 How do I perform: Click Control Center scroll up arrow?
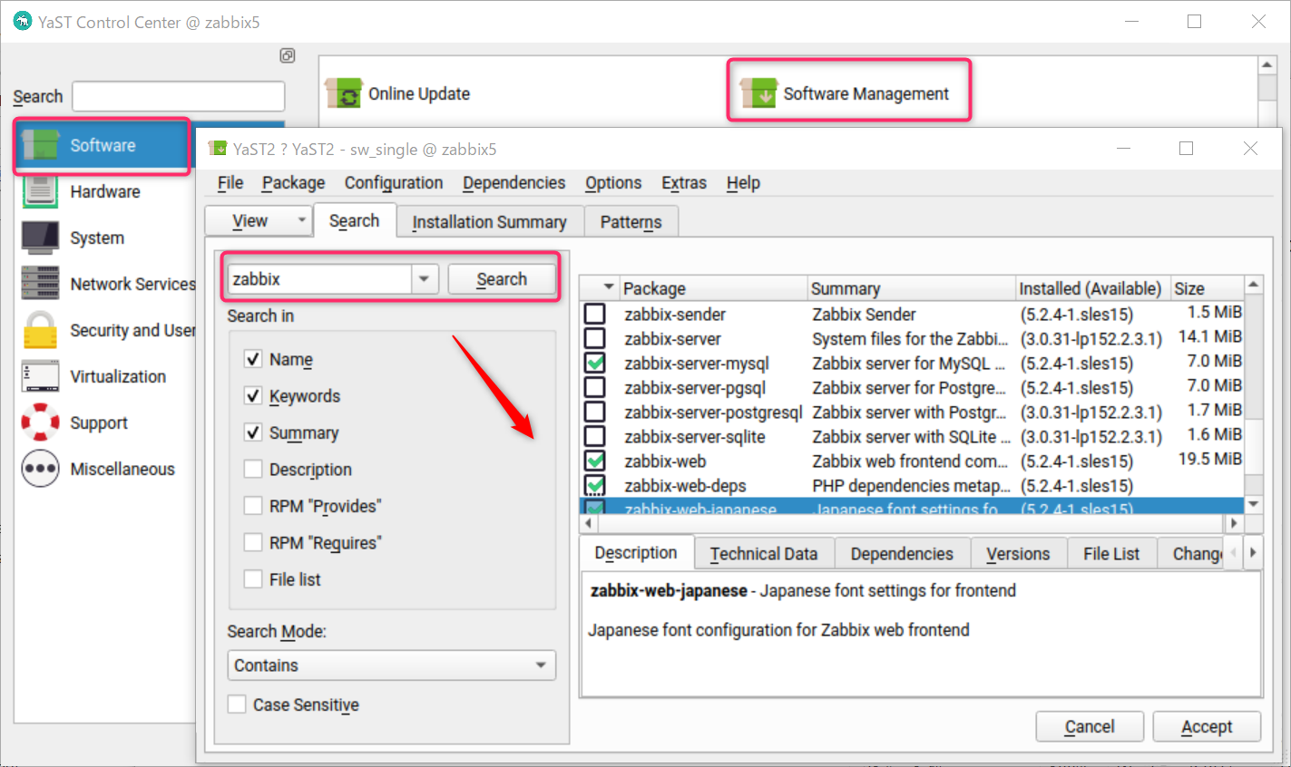[1267, 65]
